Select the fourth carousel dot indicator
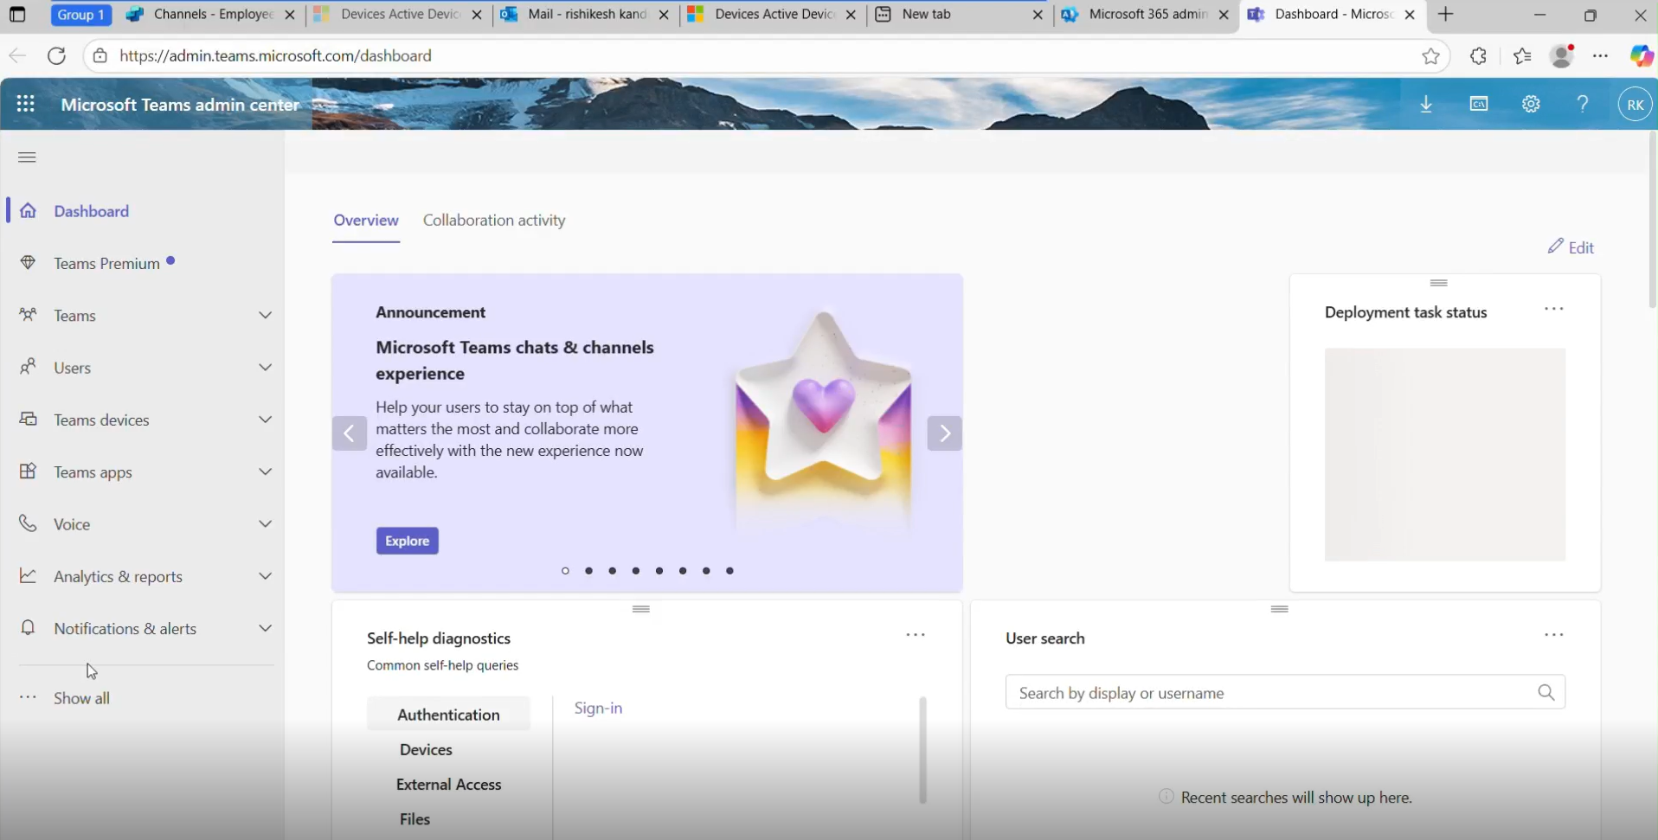 pos(636,571)
